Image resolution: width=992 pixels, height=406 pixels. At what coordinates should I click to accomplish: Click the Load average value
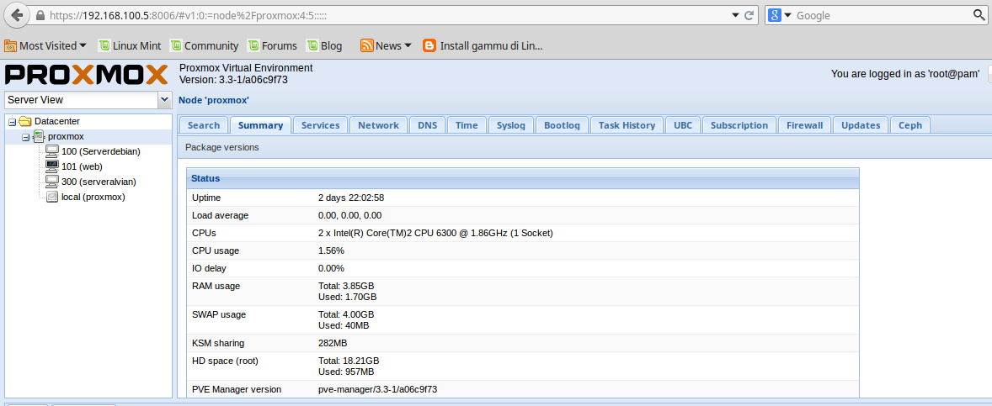(x=349, y=215)
